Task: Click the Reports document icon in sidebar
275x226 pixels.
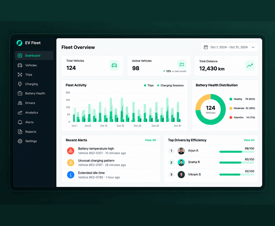Action: coord(20,132)
